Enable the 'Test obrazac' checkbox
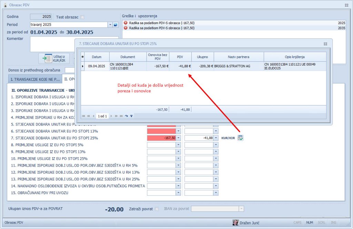The width and height of the screenshot is (353, 229). [82, 17]
